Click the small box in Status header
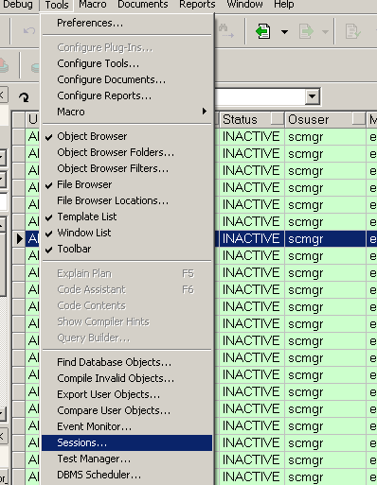The width and height of the screenshot is (377, 485). point(278,119)
